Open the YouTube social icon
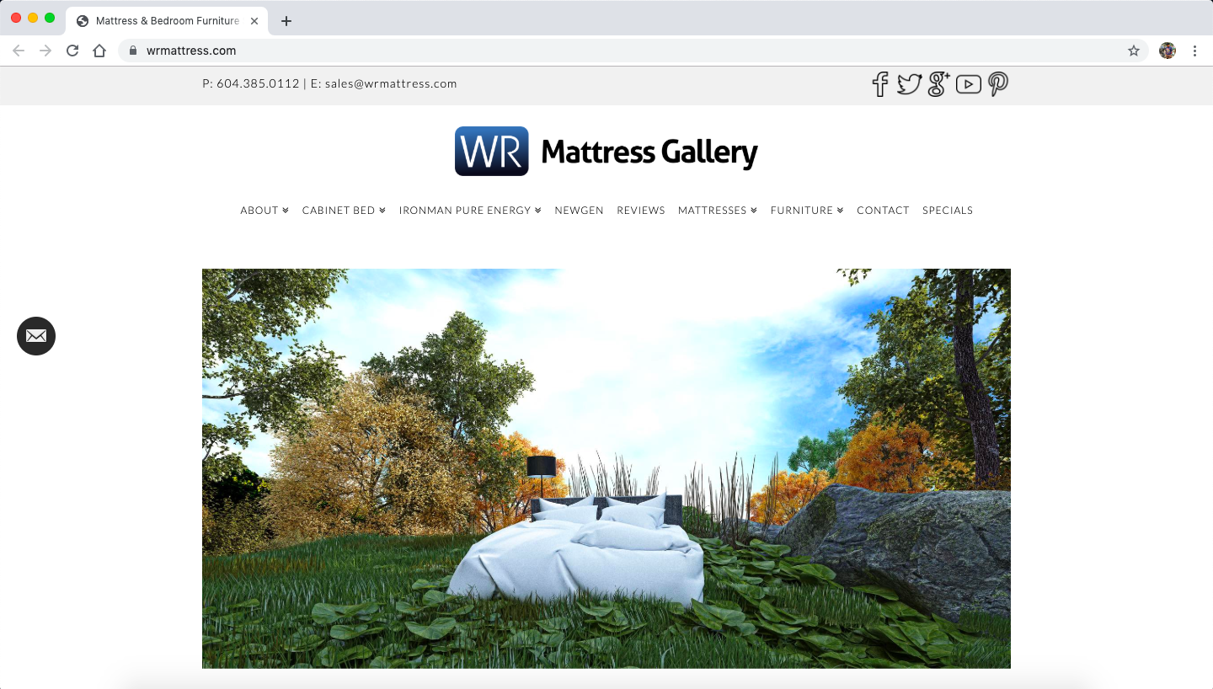1213x689 pixels. tap(969, 84)
